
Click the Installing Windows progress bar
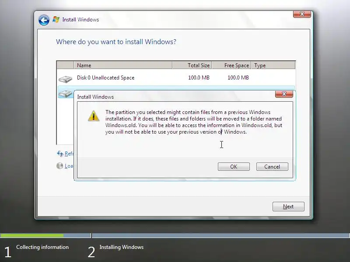(221, 235)
